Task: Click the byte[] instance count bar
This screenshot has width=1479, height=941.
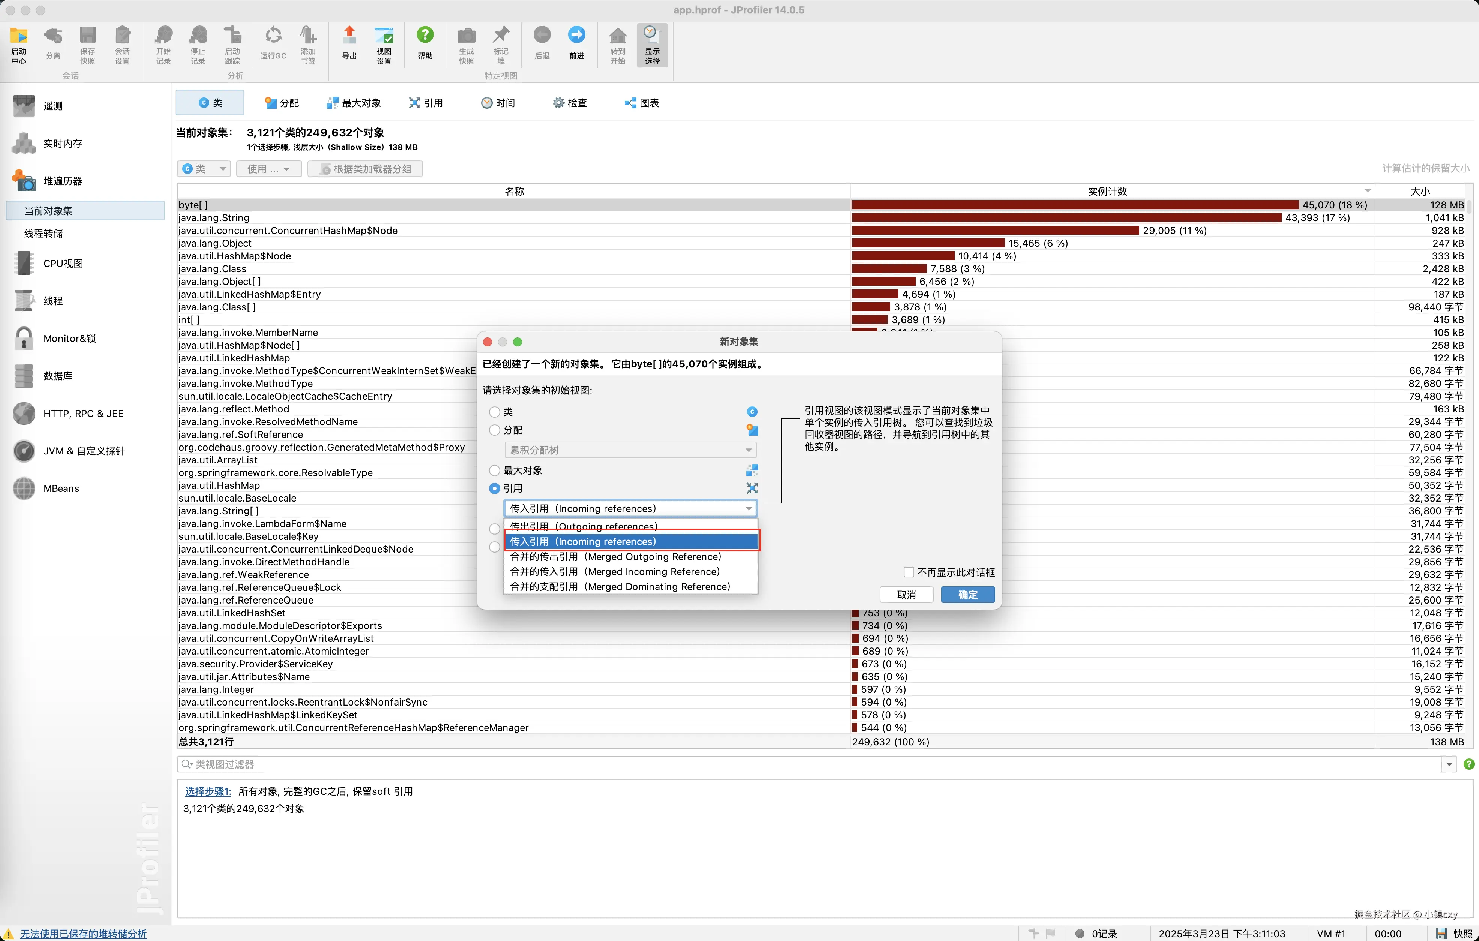Action: tap(1075, 205)
